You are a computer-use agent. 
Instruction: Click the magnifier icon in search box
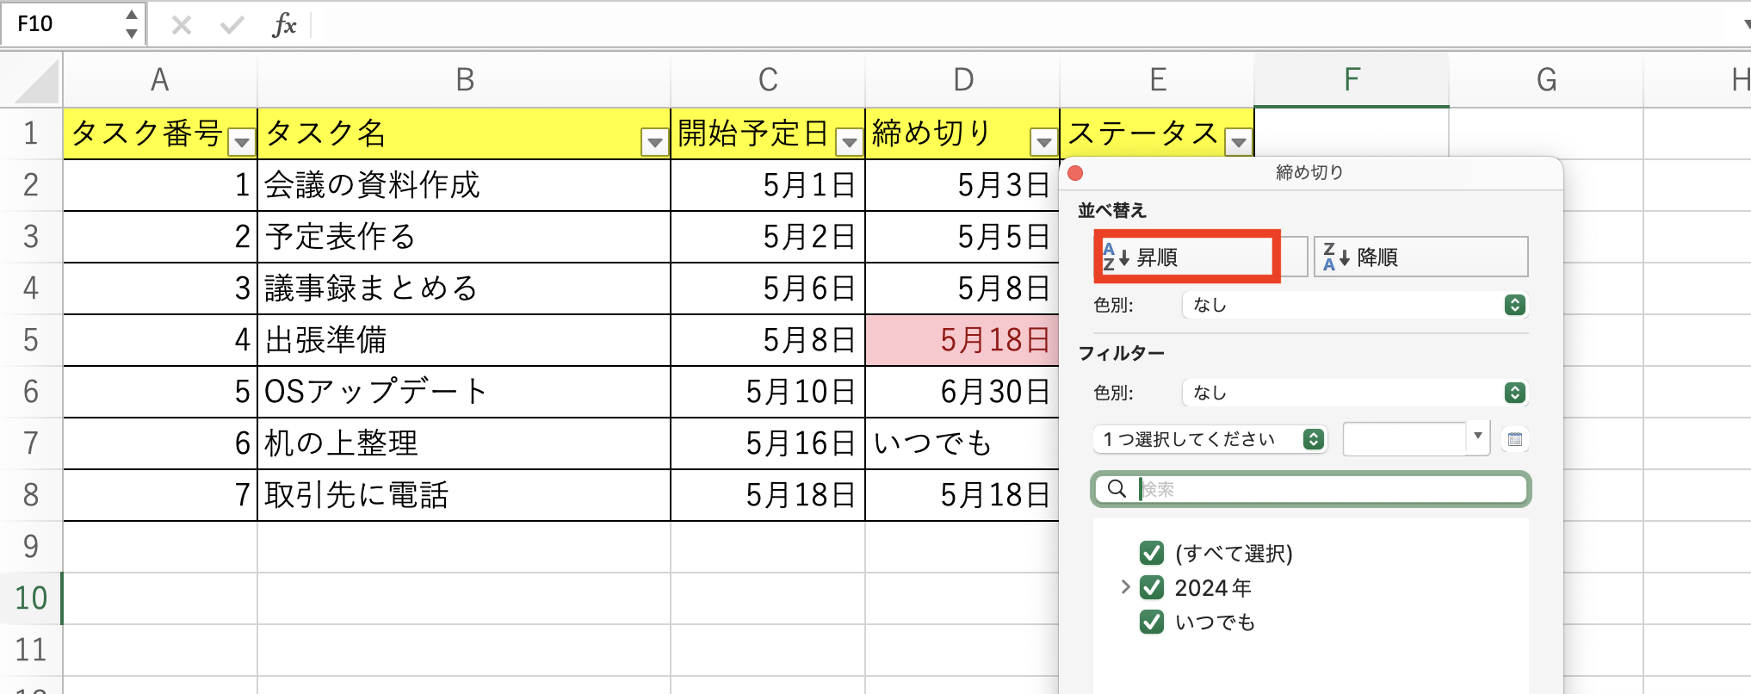[1117, 489]
